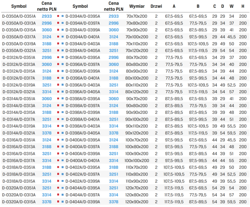
Task: Select W value 45,5 in the 70x100x200 row
Action: [232, 37]
